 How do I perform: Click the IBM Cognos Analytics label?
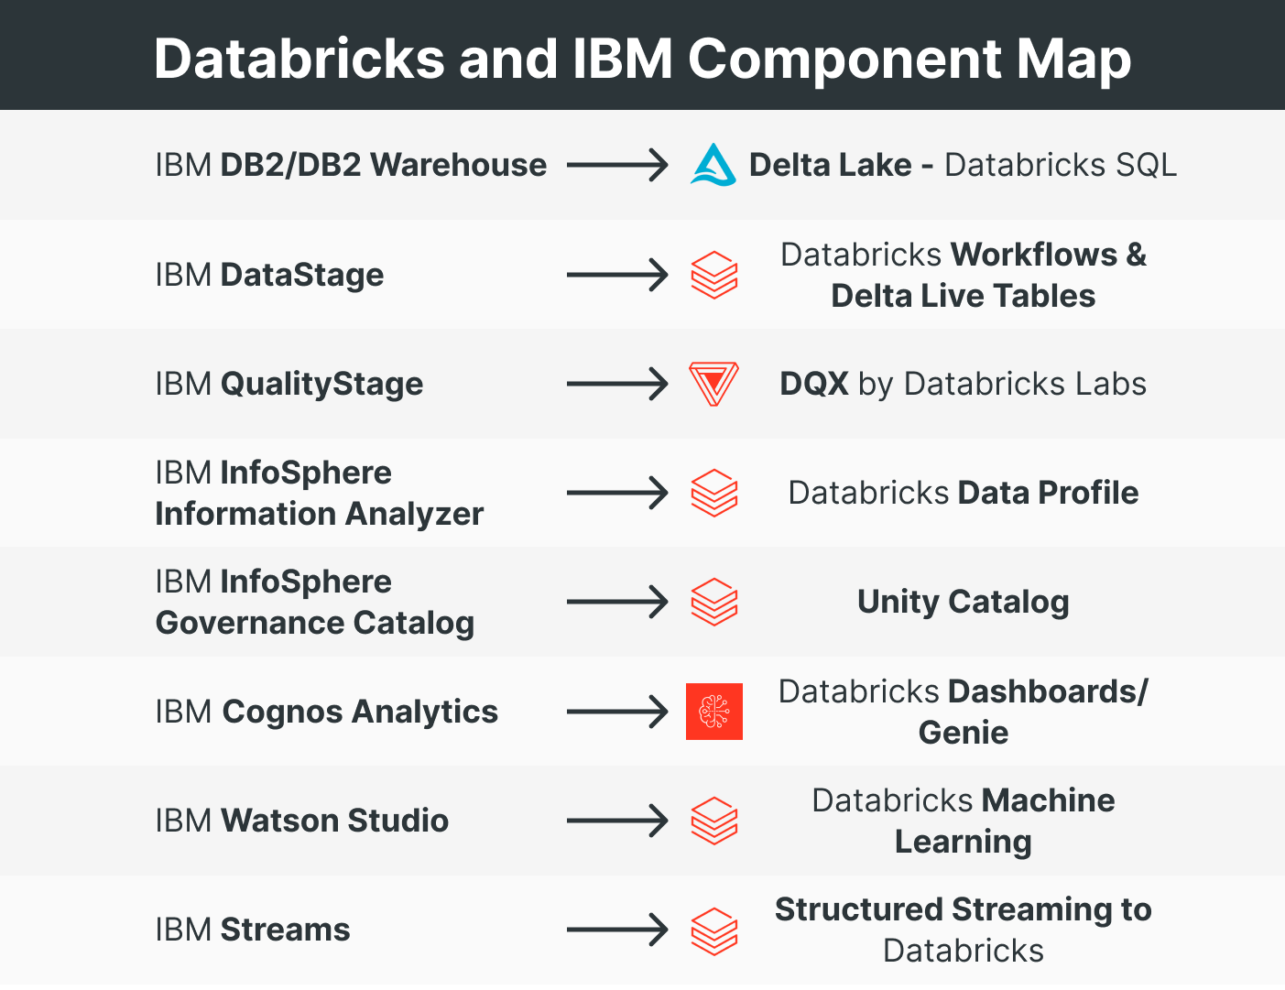point(326,711)
